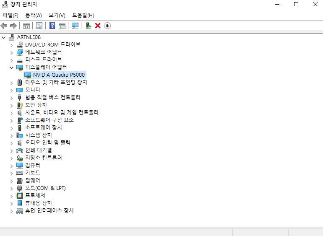323x236 pixels.
Task: Close the 장치 관리자 window
Action: [315, 4]
